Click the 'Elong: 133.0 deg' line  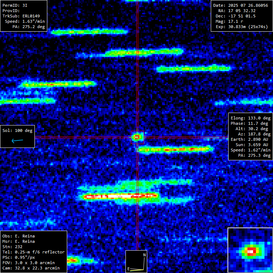251,118
